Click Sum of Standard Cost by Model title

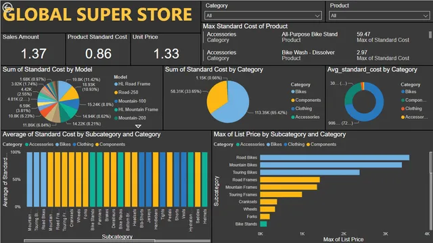(x=47, y=70)
